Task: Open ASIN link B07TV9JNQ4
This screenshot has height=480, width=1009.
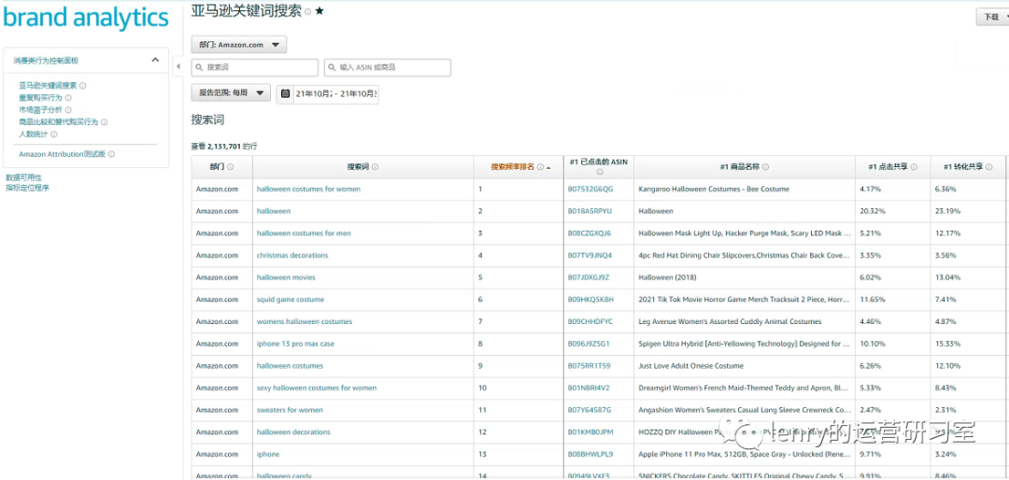Action: 590,256
